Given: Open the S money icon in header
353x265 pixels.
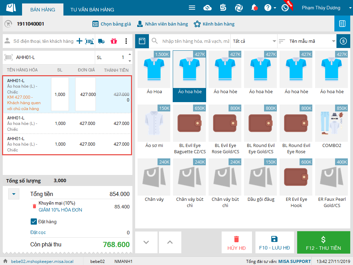Looking at the screenshot, I should (x=223, y=8).
